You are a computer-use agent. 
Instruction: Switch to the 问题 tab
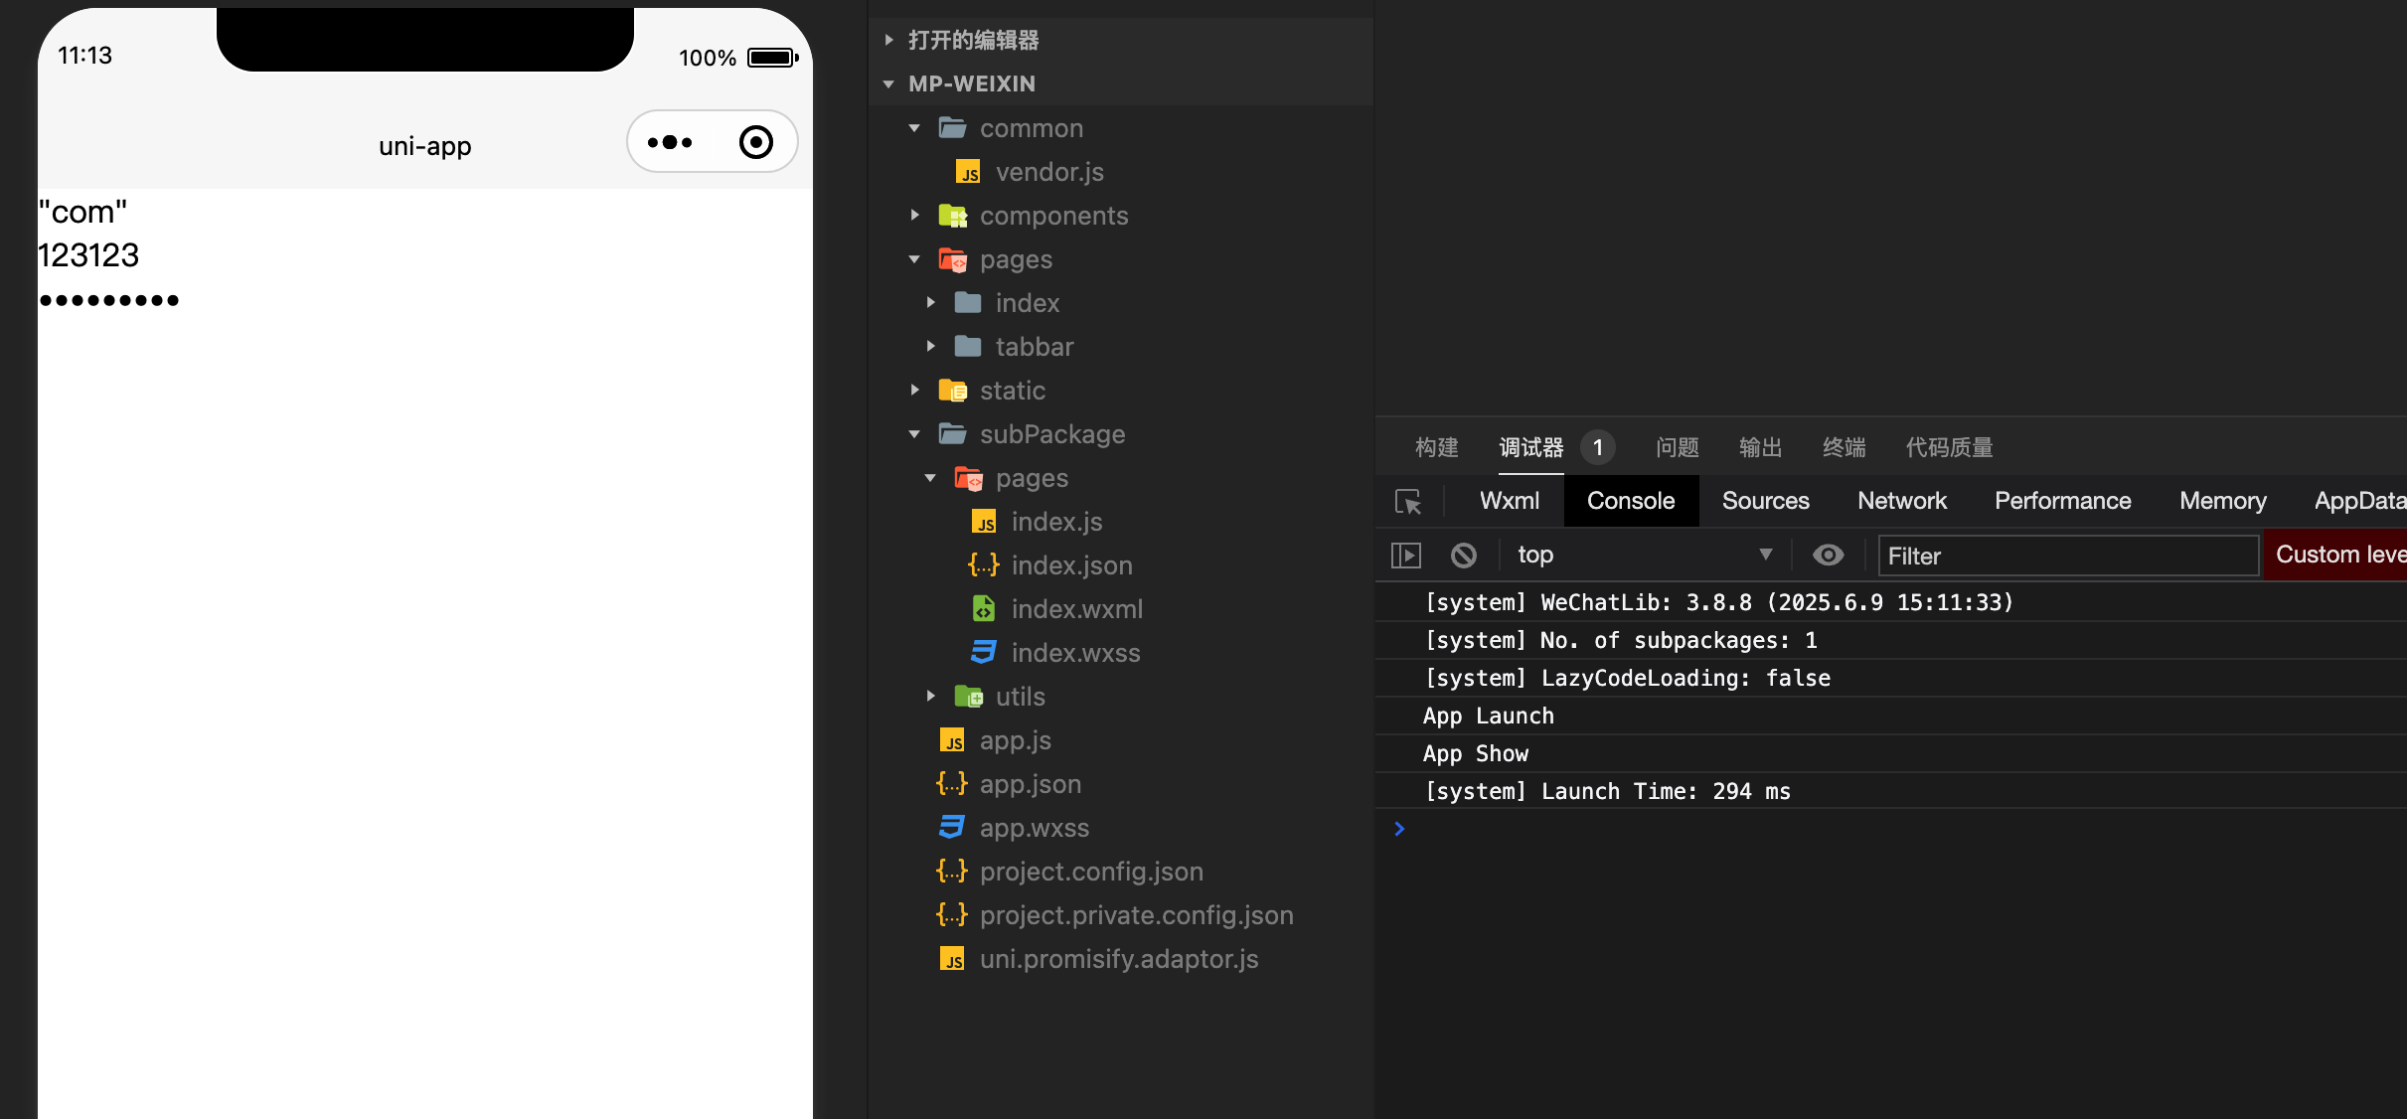(x=1678, y=447)
